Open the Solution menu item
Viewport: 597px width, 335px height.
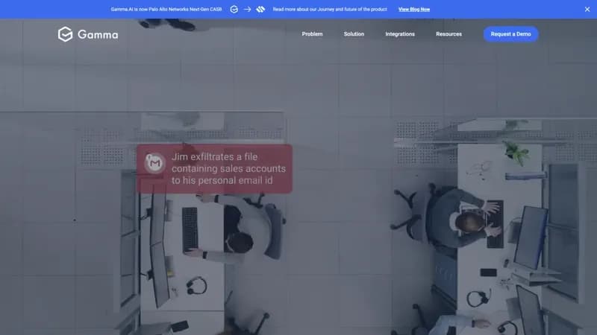(x=354, y=34)
